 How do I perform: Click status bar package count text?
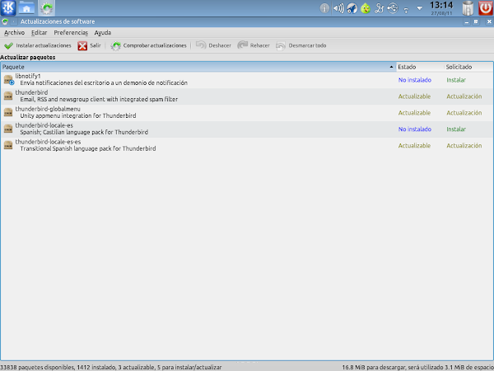(111, 368)
